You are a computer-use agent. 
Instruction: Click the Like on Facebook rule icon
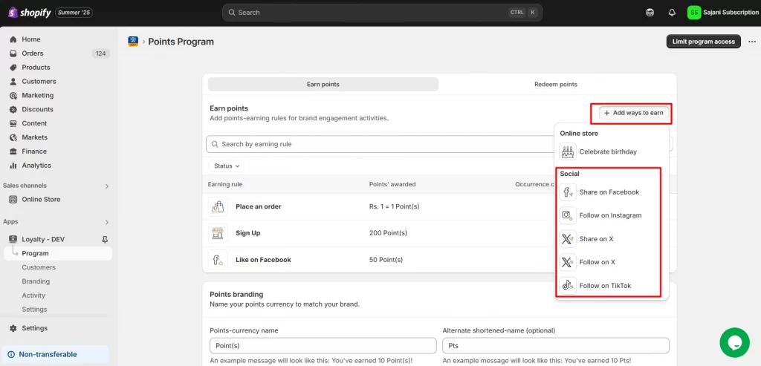(217, 260)
